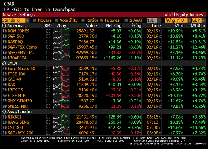The width and height of the screenshot is (208, 149).
Task: Click the RMI icon for IBOVESPA
Action: coord(48,58)
